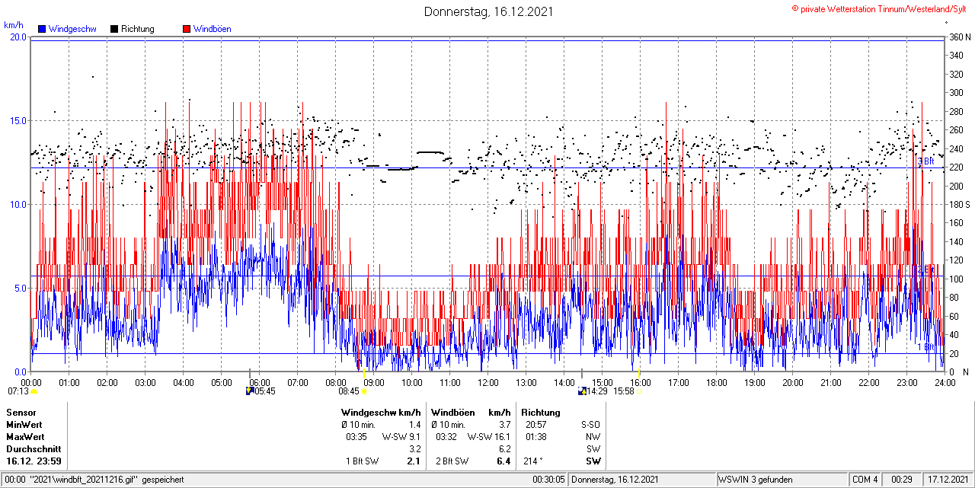Viewport: 975px width, 488px height.
Task: Click the '1 Bft SW' cell
Action: tap(363, 461)
